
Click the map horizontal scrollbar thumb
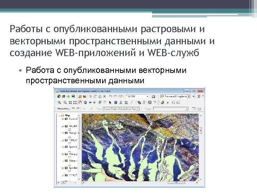[177, 183]
